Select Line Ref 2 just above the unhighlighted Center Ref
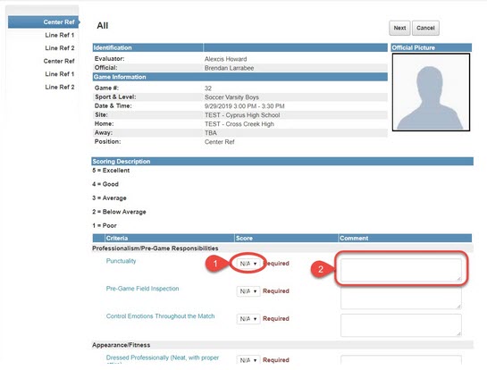Screen dimensions: 487x370 [60, 48]
